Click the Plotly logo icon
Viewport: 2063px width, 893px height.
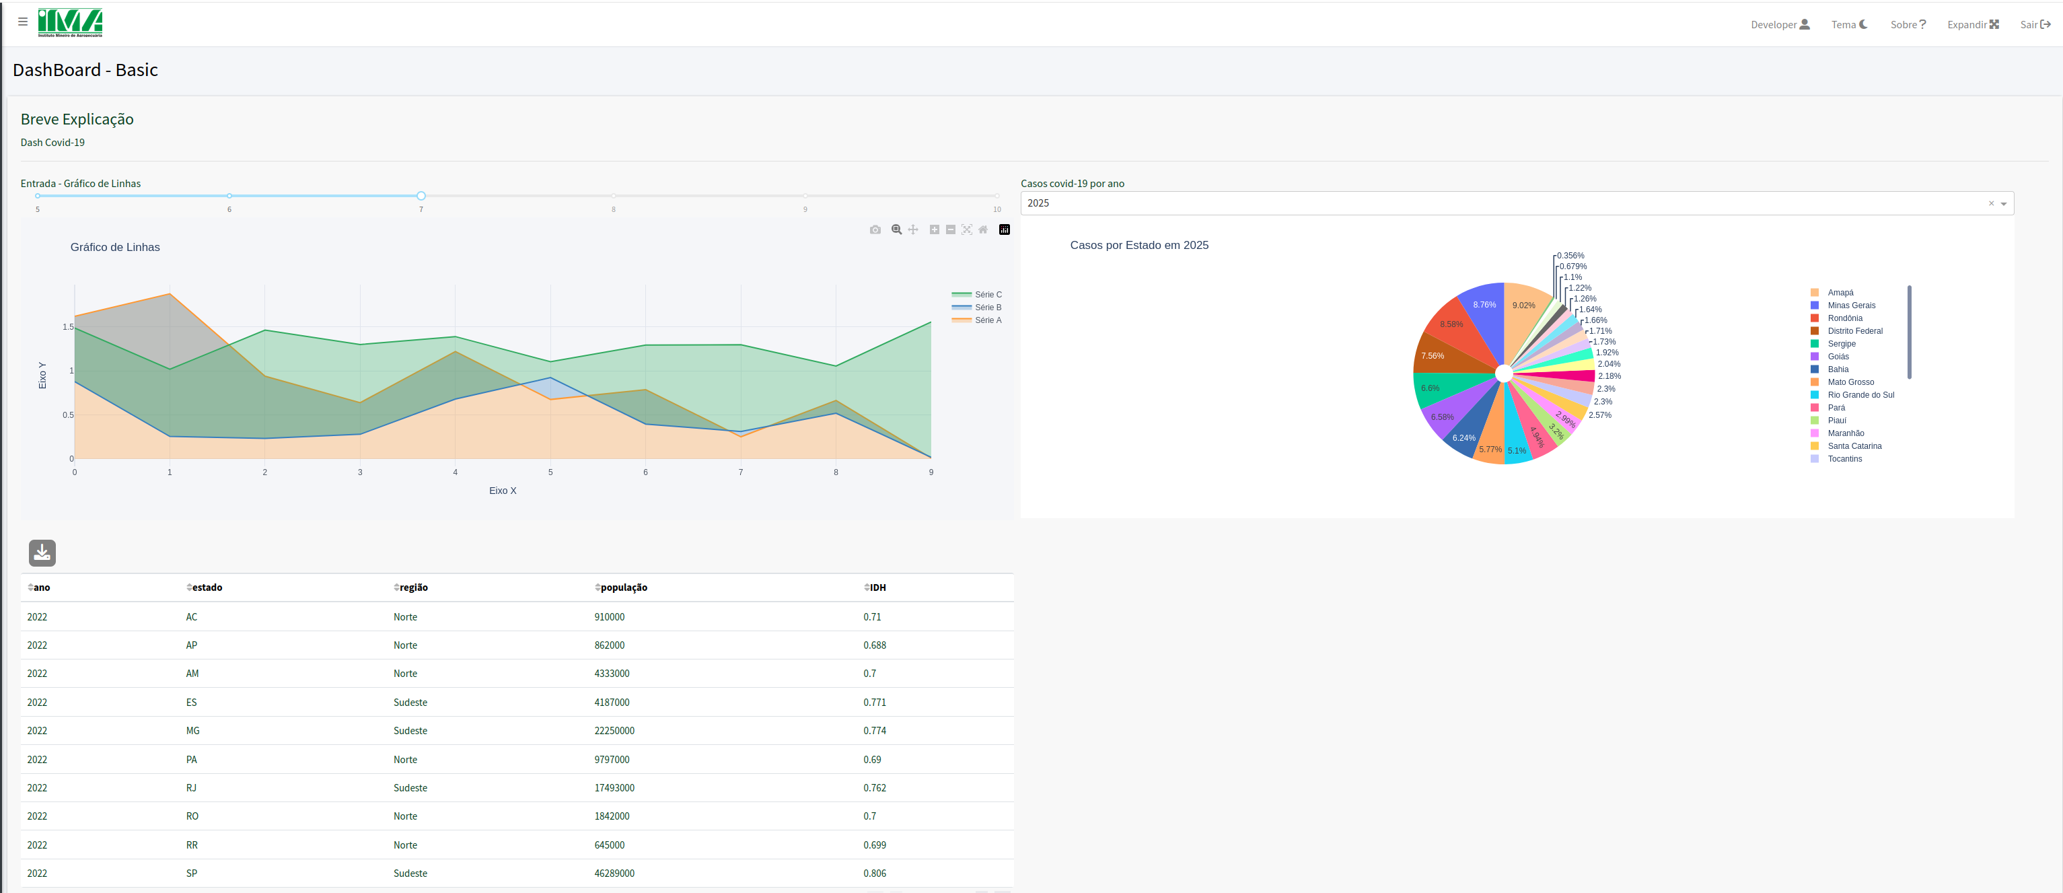(x=1005, y=230)
